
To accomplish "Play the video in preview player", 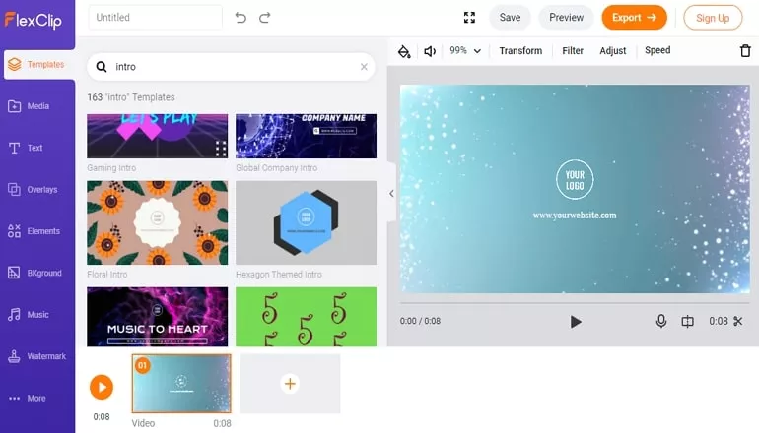I will [575, 322].
